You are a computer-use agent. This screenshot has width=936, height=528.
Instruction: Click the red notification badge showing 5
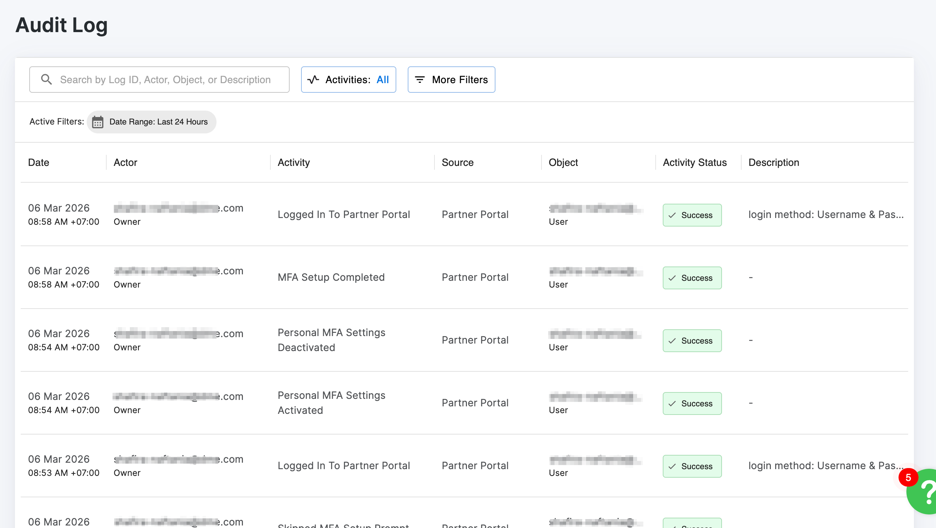908,477
